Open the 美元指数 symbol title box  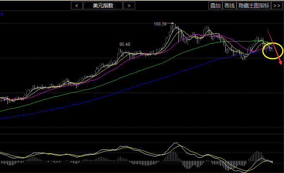pos(103,5)
